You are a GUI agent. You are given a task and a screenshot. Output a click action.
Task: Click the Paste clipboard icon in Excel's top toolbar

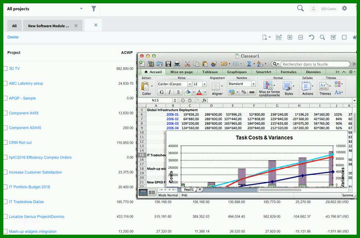point(205,64)
